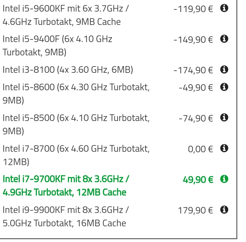Show info for Intel i5-9400F processor
This screenshot has height=242, width=246.
(224, 39)
